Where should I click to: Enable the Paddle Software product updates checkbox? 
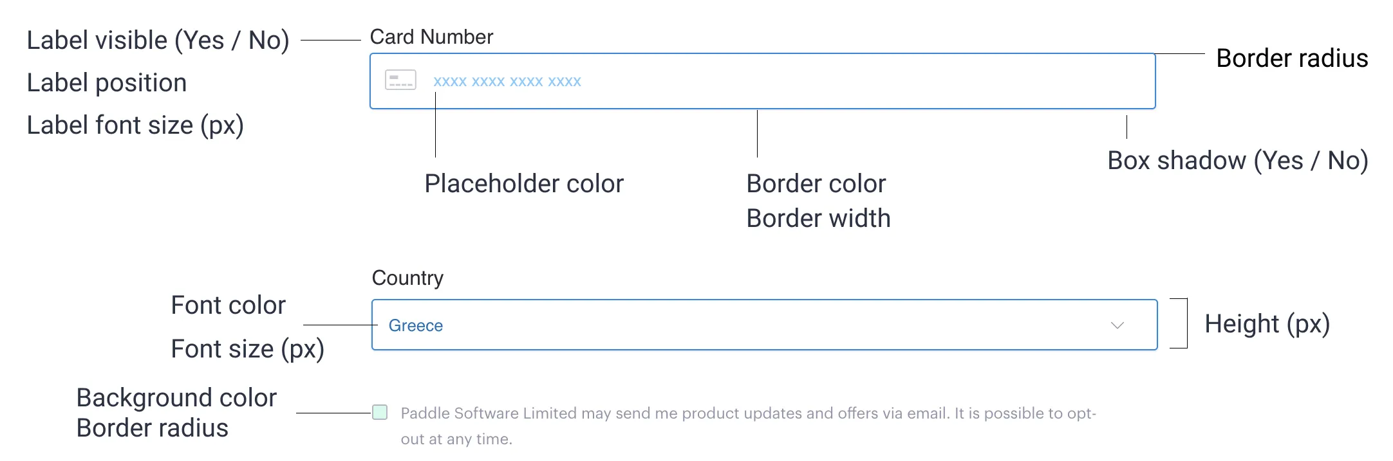coord(379,412)
